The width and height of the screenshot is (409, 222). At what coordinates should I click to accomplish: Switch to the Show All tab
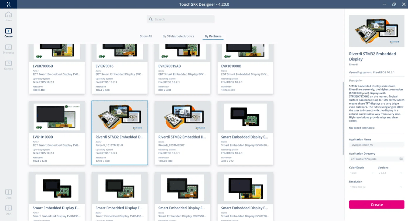[x=146, y=36]
